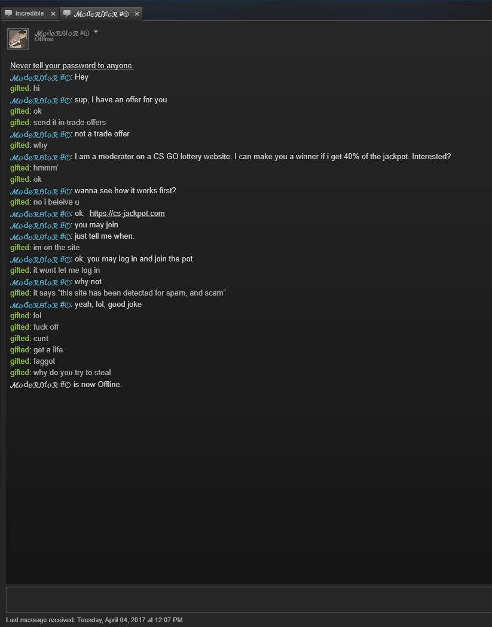492x627 pixels.
Task: Expand the dropdown arrow beside the friend's name
Action: 96,32
